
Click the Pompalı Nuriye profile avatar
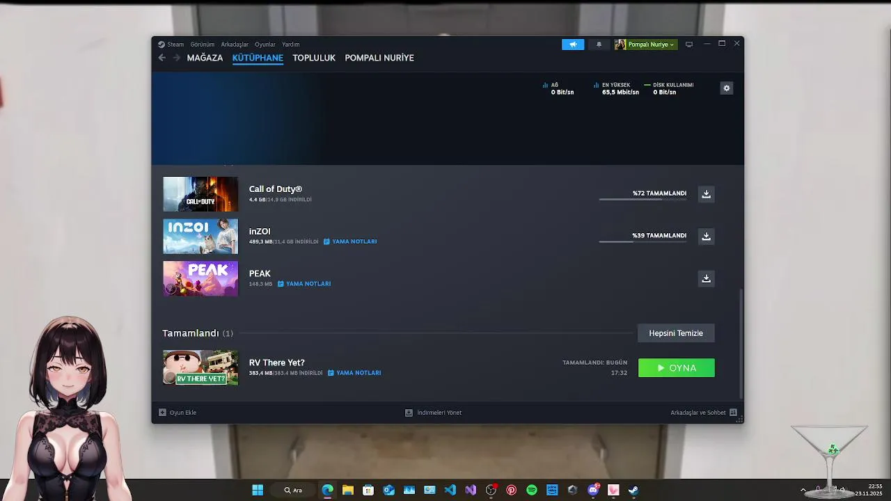click(620, 45)
